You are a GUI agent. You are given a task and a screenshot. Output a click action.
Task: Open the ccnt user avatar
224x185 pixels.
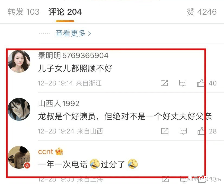pos(19,157)
